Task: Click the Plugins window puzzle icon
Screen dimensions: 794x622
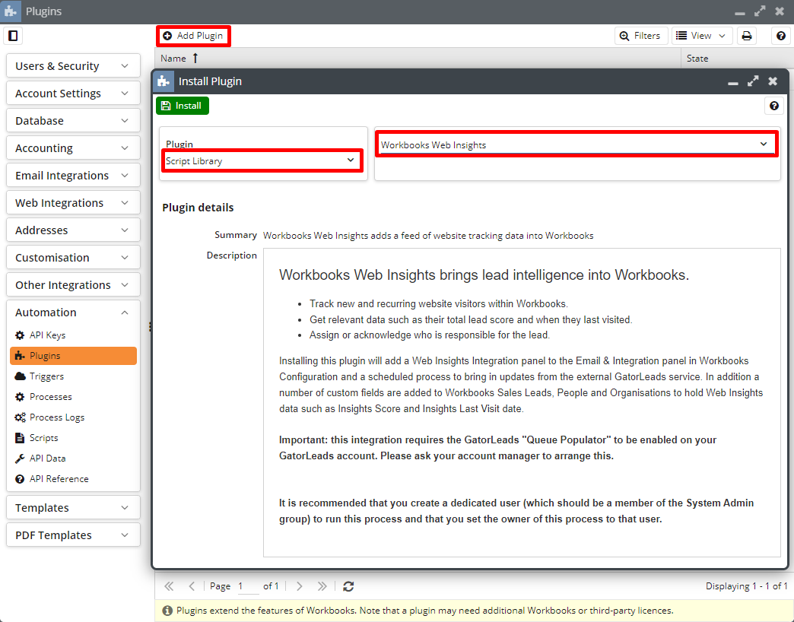Action: click(x=11, y=11)
